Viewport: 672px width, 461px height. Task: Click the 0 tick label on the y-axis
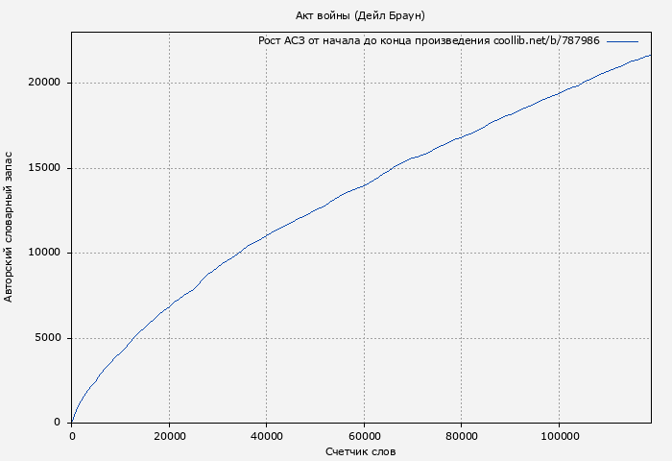point(59,423)
